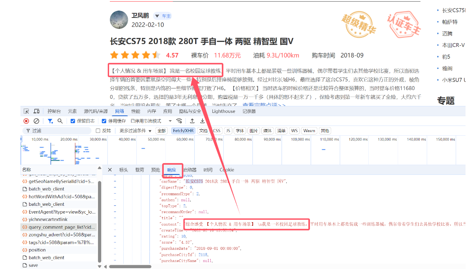Screen dimensions: 470x269
Task: Select query_comment_page_list request
Action: (x=59, y=227)
